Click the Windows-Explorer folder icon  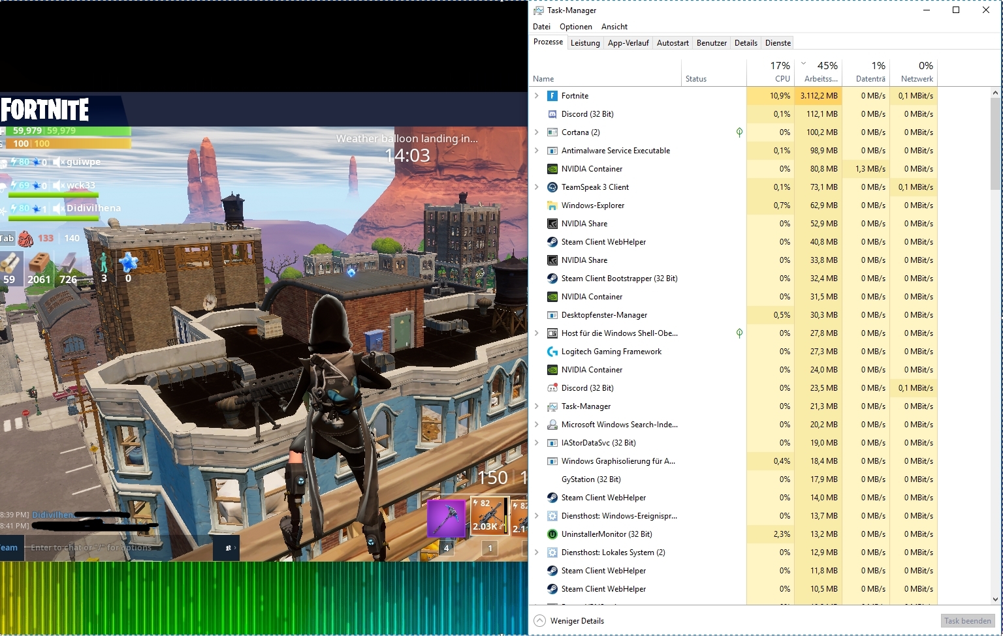552,205
